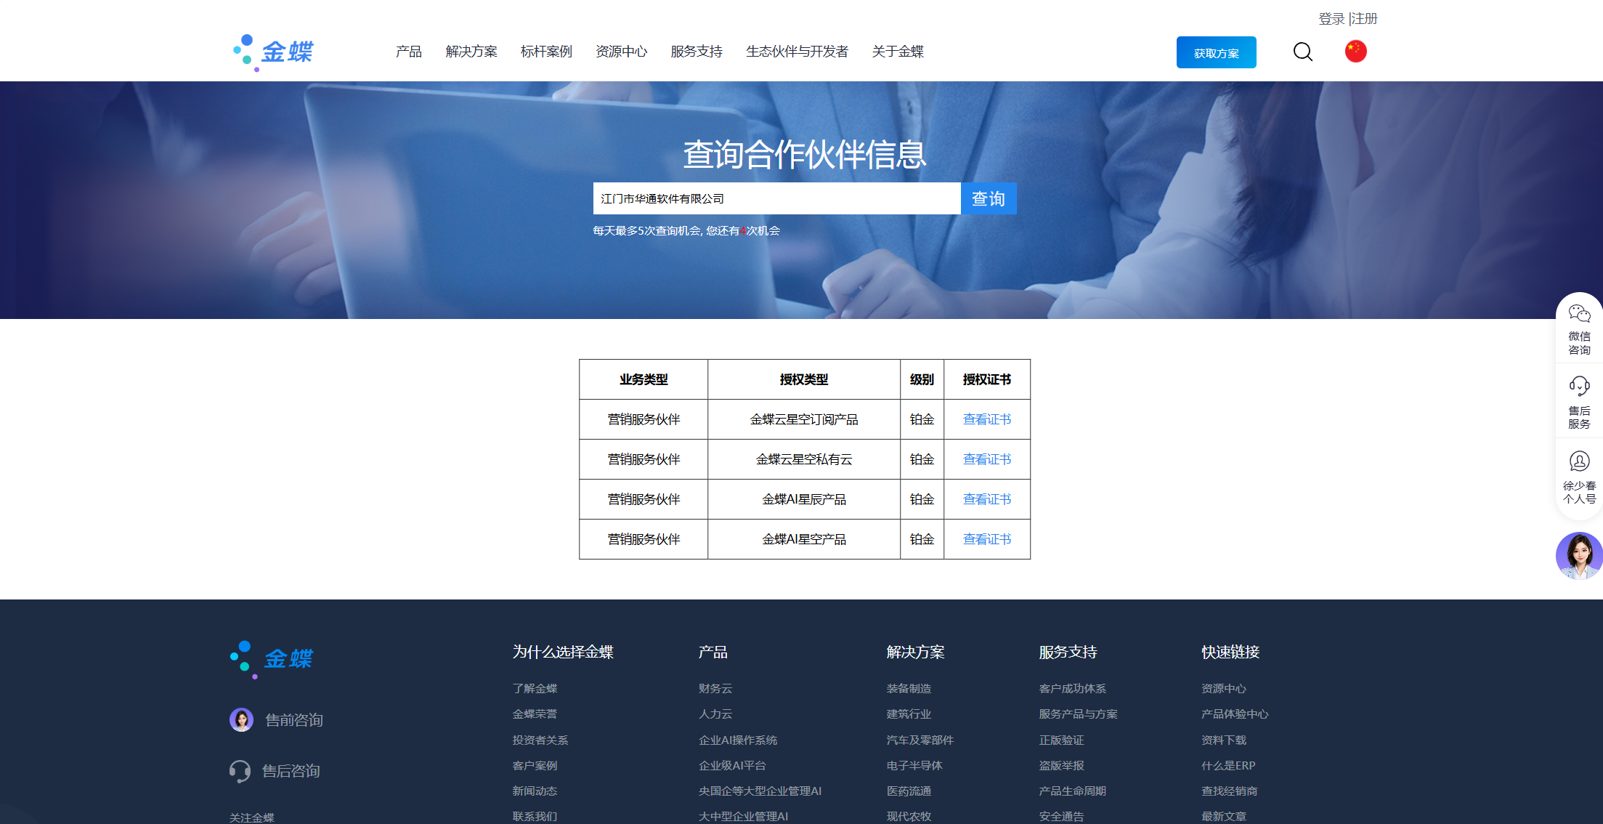Image resolution: width=1603 pixels, height=824 pixels.
Task: Open WeChat consultation (微信咨询) icon
Action: pos(1579,313)
